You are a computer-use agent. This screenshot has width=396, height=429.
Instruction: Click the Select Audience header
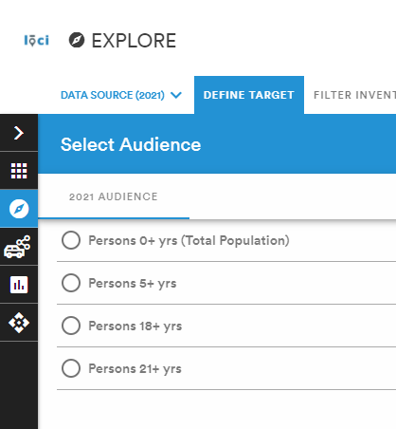(x=131, y=144)
